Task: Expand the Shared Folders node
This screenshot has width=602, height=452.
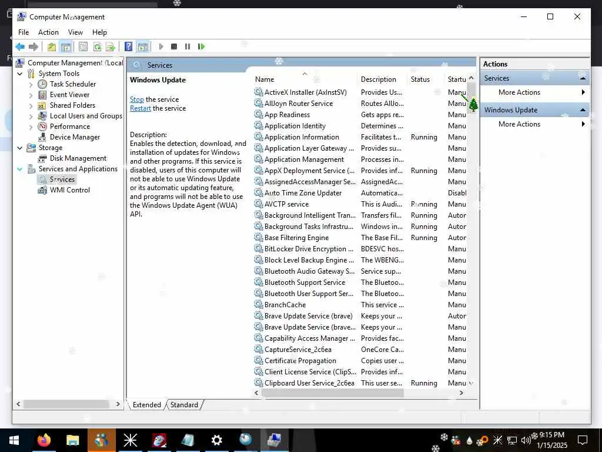Action: 31,105
